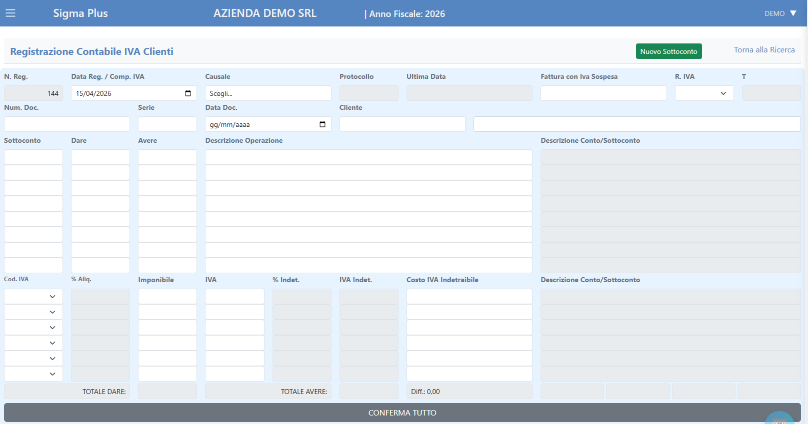
Task: Click the Sigma Plus app title
Action: [80, 13]
